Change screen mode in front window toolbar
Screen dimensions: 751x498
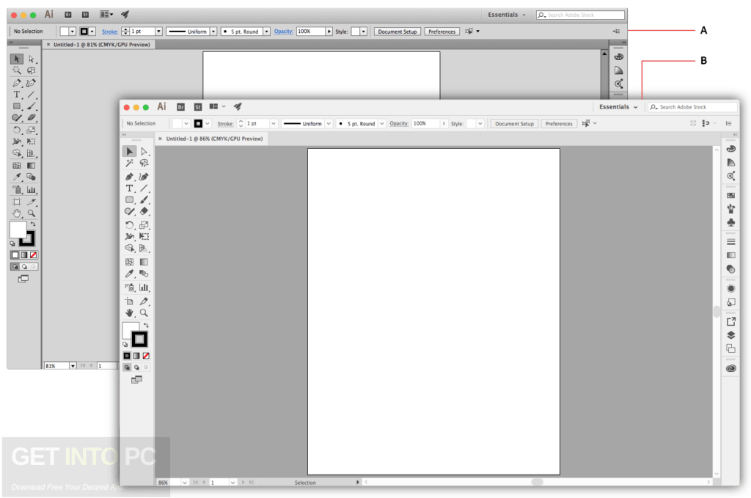[136, 380]
